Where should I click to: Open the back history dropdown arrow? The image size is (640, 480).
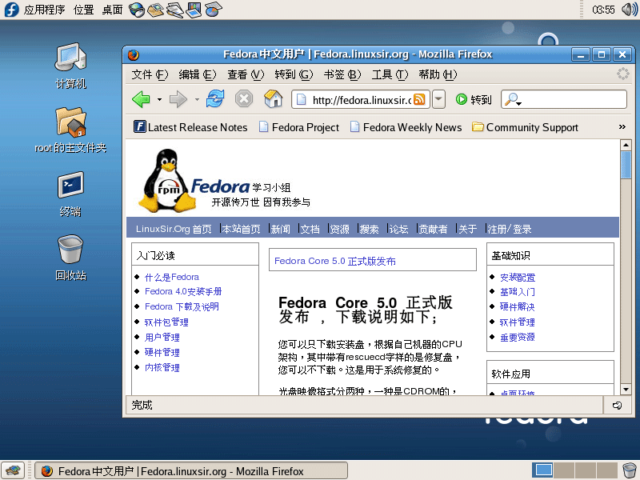tap(159, 99)
